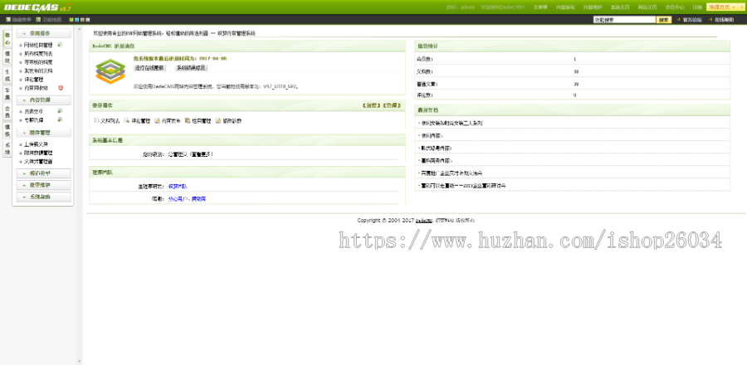Click the arrow icon beside 在线帮助

pyautogui.click(x=710, y=20)
